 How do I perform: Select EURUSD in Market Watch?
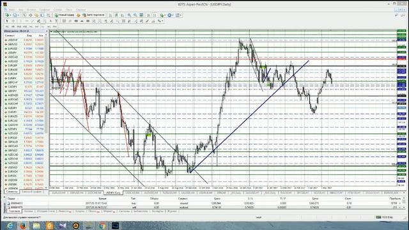(x=24, y=49)
